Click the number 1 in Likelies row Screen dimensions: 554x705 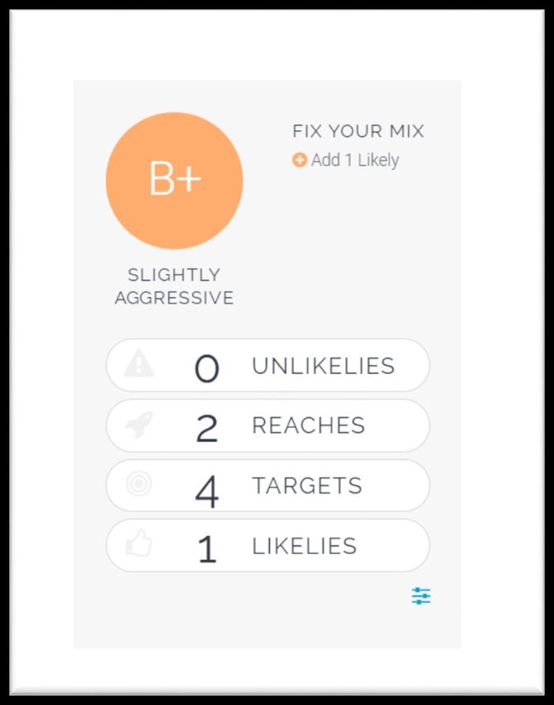click(x=207, y=549)
